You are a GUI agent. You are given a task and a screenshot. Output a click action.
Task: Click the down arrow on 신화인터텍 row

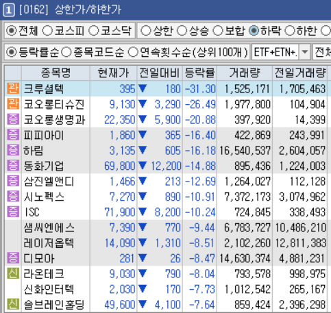143,289
